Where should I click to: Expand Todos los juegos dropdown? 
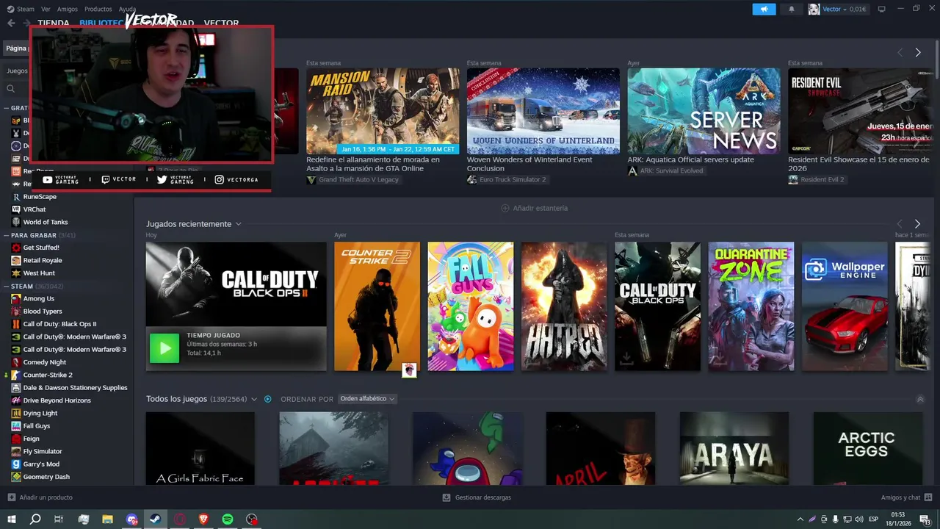(254, 399)
